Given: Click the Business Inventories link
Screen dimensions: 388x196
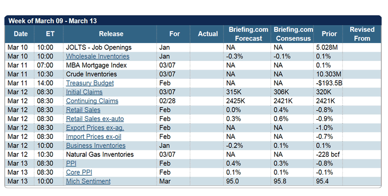Looking at the screenshot, I should tap(96, 146).
